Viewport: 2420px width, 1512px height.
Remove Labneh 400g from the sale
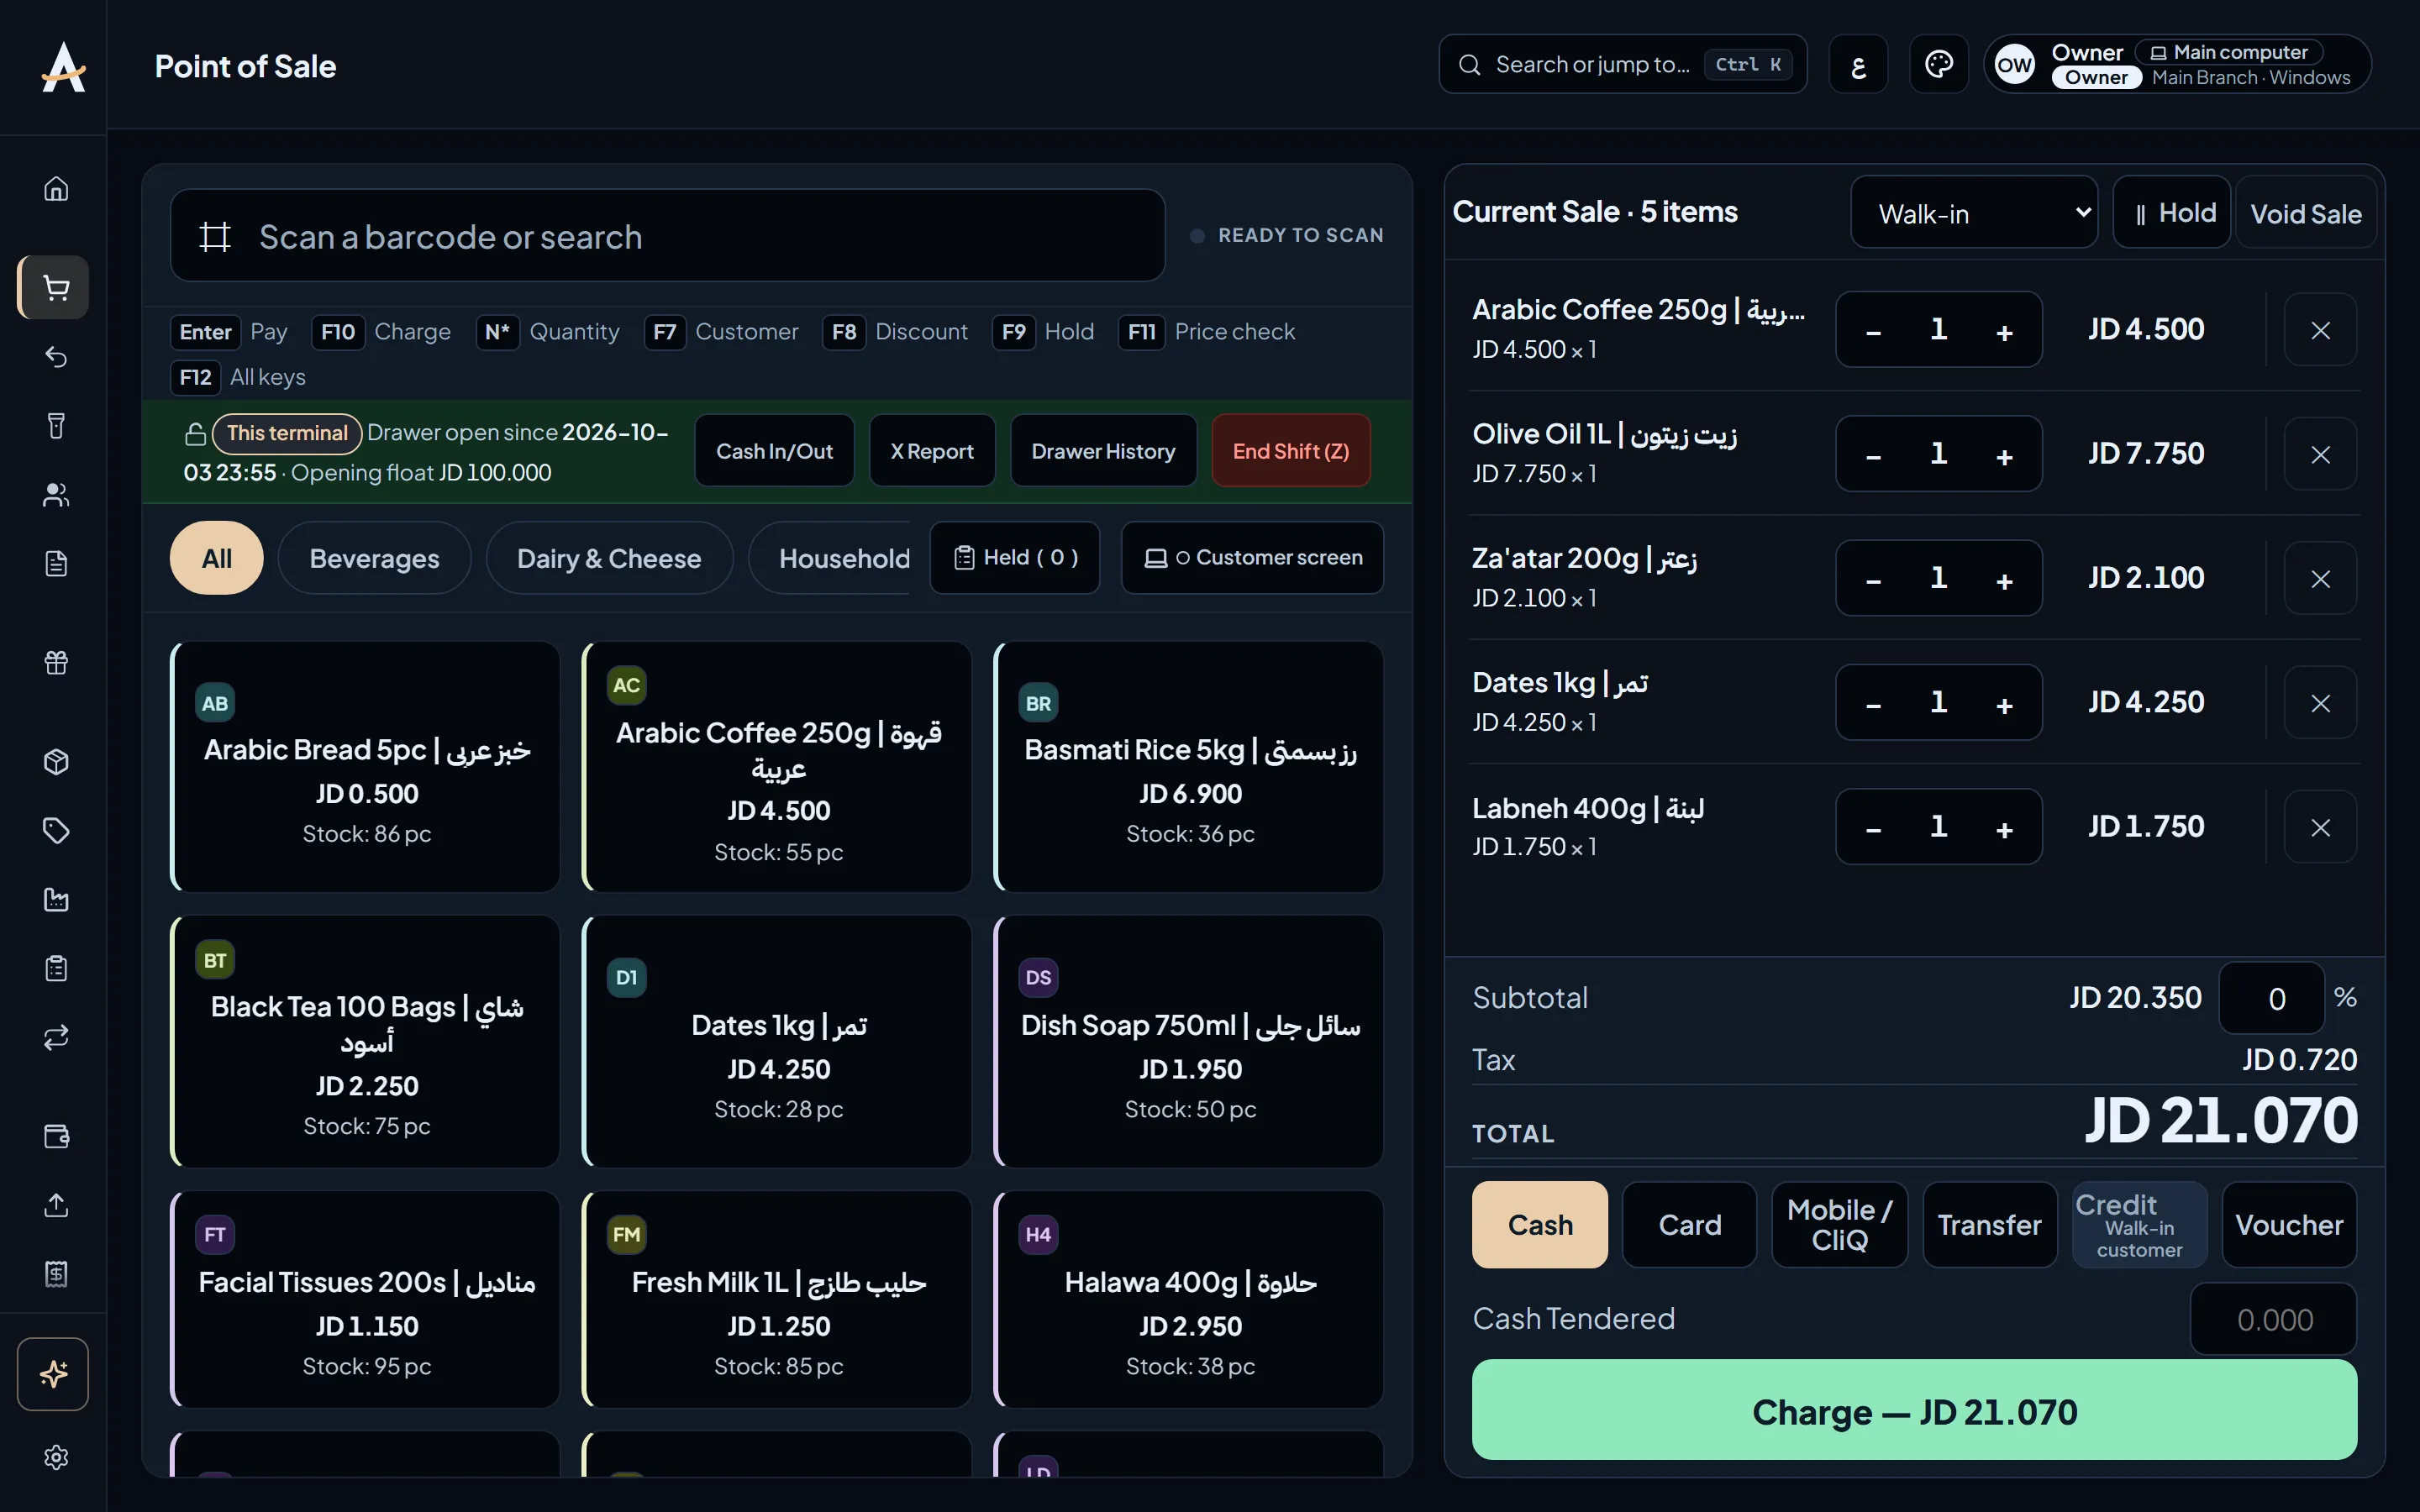[x=2320, y=827]
